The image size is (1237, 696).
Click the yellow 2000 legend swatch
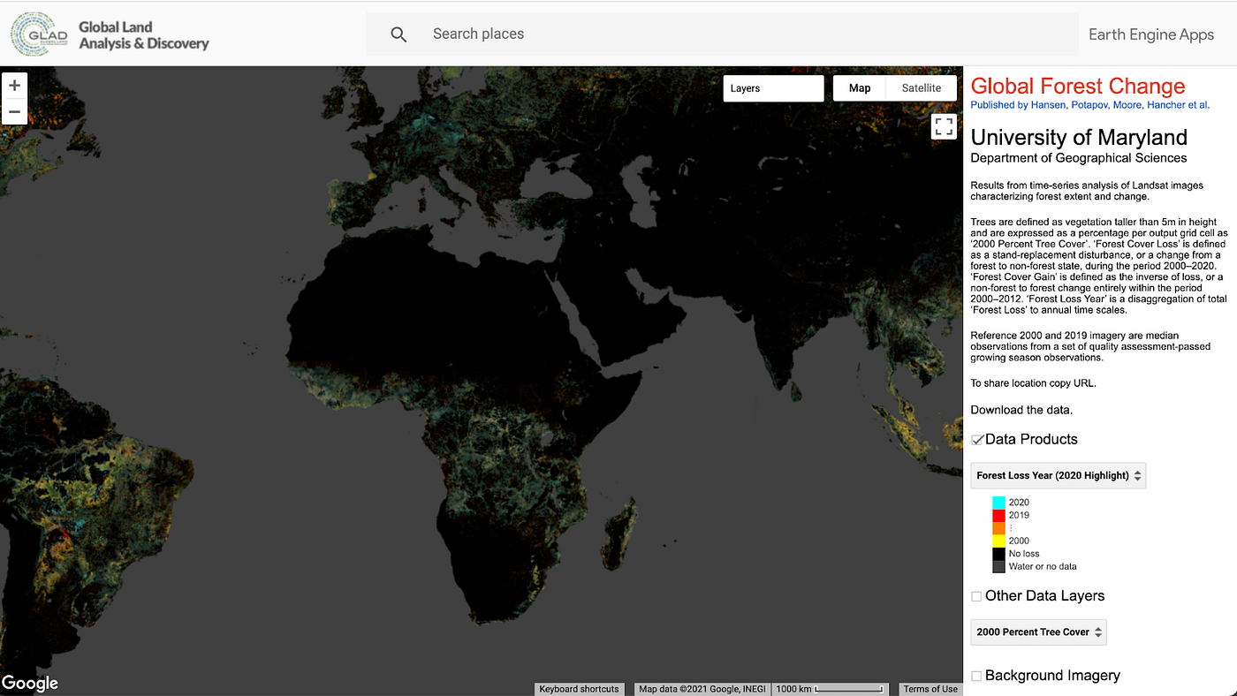[x=998, y=541]
